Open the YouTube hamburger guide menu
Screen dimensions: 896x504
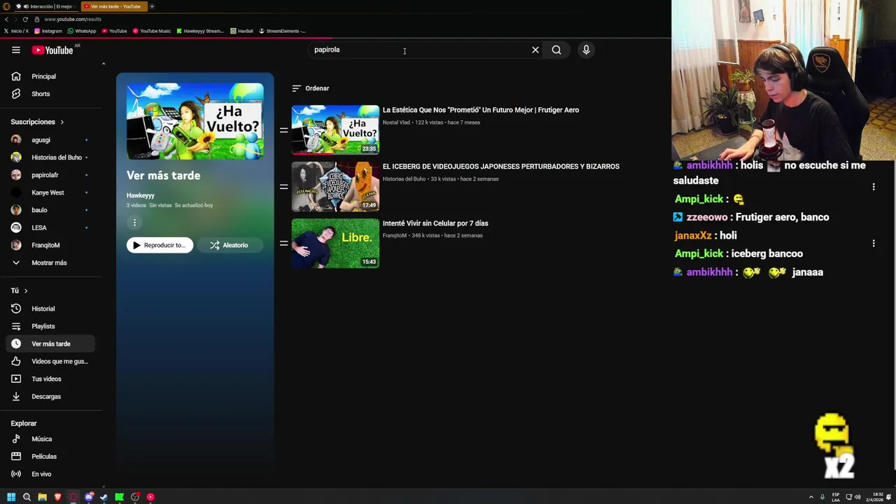click(15, 50)
